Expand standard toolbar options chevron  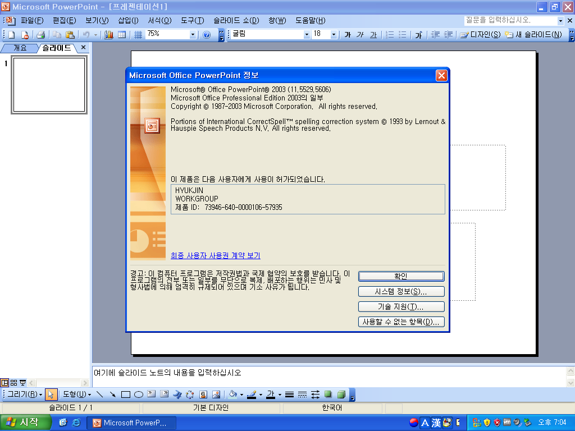tap(221, 35)
